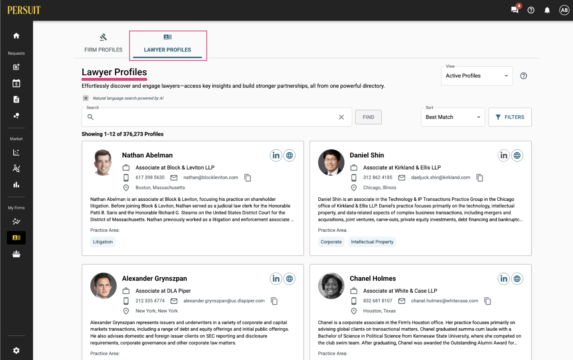Open the settings gear in sidebar
This screenshot has width=573, height=360.
[16, 350]
